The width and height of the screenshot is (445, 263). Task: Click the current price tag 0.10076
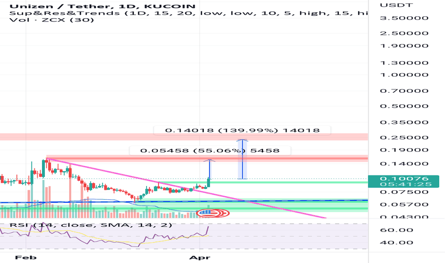tap(403, 181)
